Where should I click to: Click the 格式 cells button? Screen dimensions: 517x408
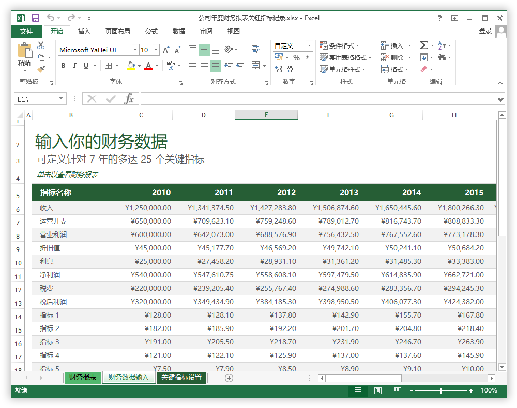(x=394, y=69)
